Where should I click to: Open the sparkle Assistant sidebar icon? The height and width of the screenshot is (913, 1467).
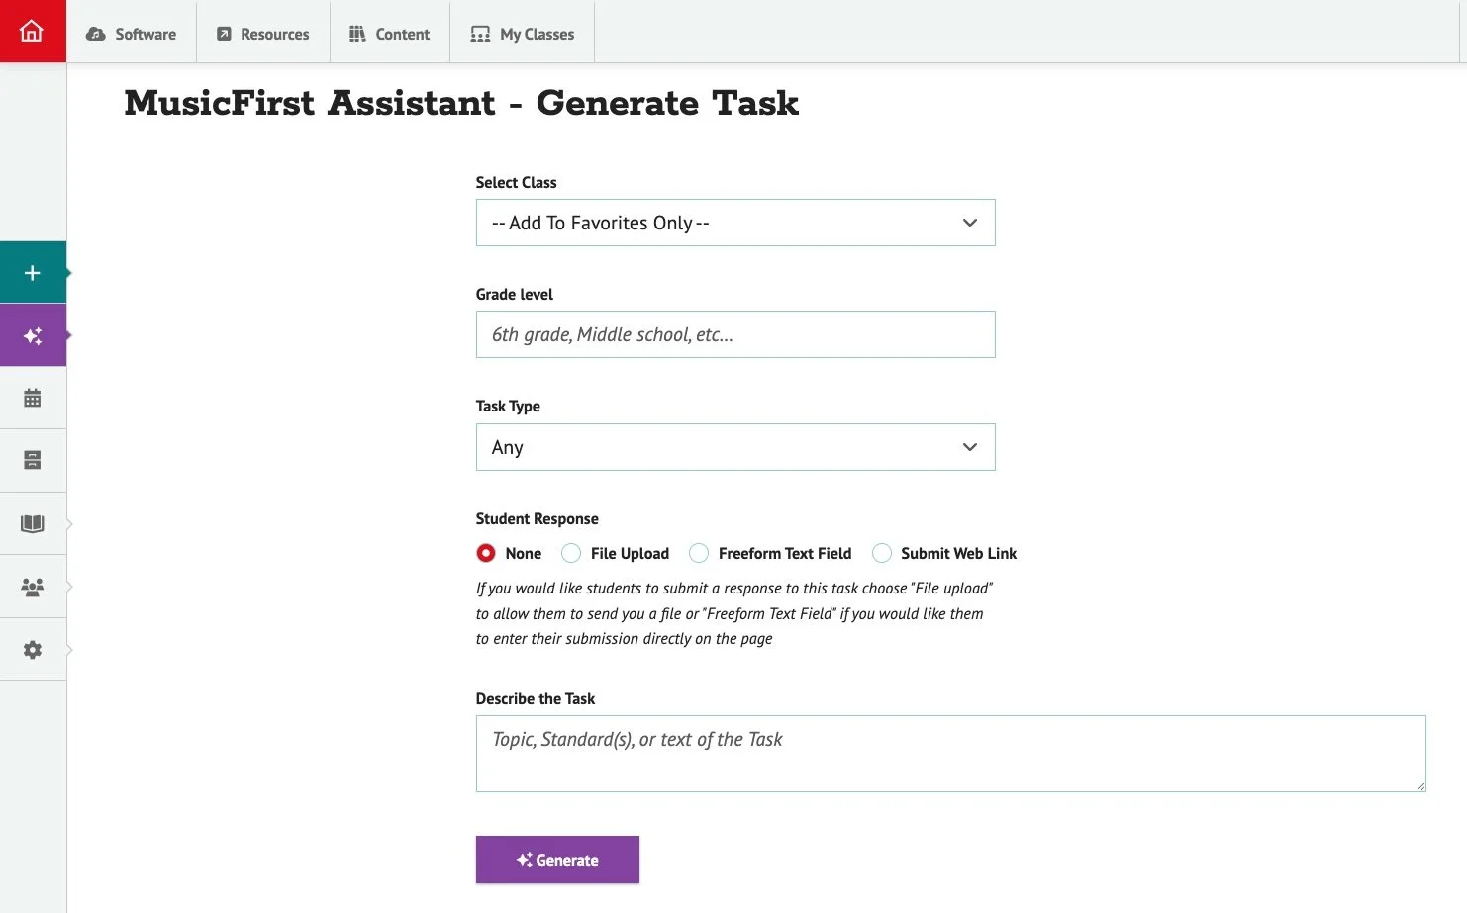click(33, 336)
